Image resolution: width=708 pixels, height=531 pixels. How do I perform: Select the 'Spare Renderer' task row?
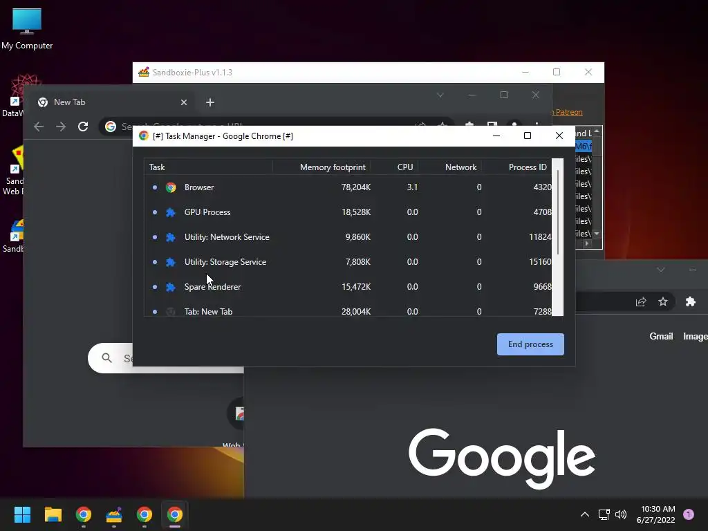click(348, 287)
